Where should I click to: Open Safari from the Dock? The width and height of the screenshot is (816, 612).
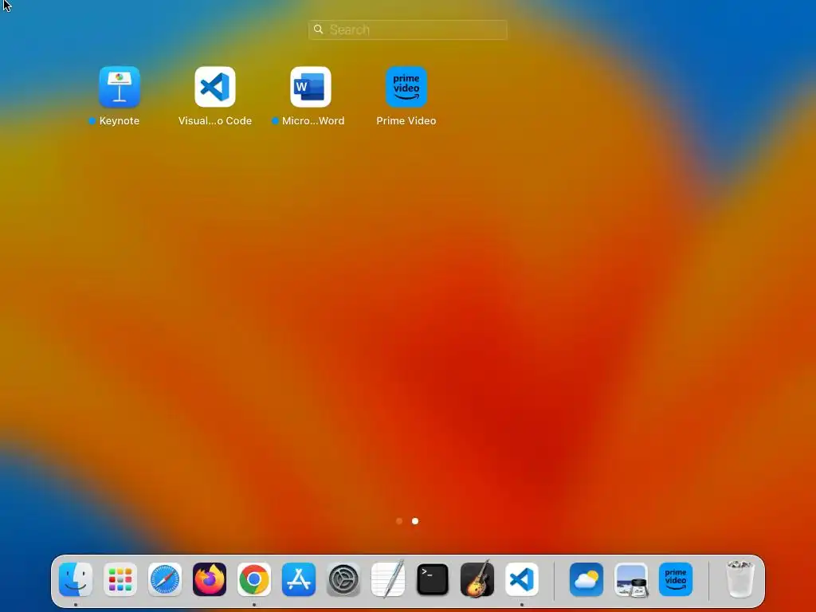[x=165, y=579]
